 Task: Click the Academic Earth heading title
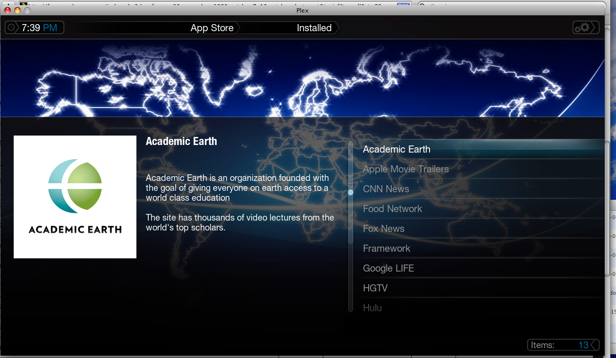click(x=181, y=141)
